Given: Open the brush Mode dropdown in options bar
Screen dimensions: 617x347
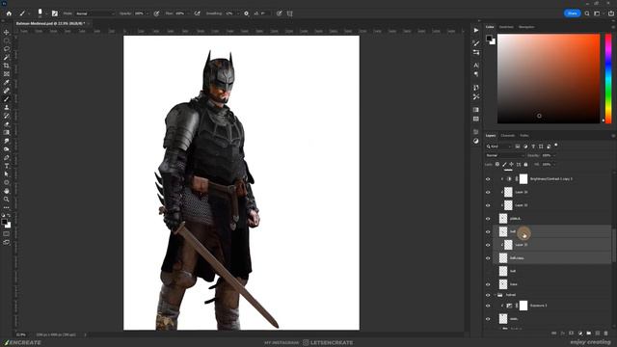Looking at the screenshot, I should (x=94, y=13).
